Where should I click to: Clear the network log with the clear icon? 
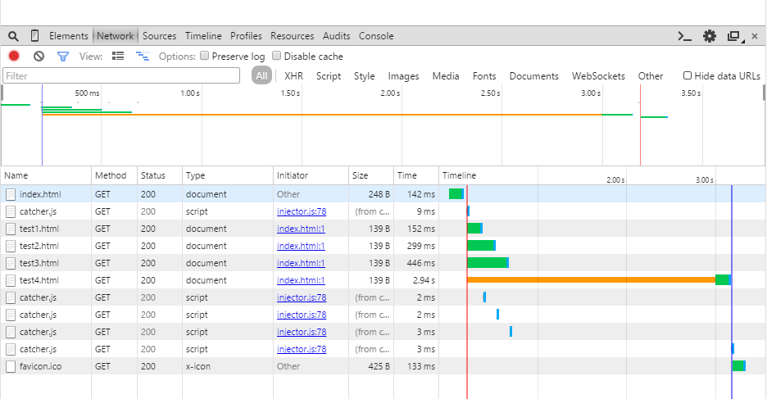click(x=39, y=57)
